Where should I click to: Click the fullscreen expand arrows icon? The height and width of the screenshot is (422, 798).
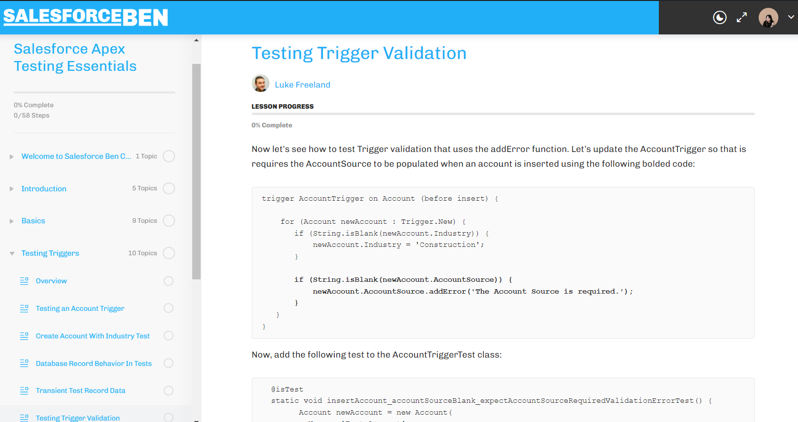(x=742, y=17)
